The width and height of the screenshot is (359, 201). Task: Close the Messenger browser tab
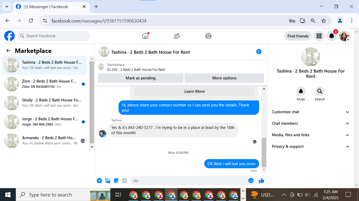[84, 7]
